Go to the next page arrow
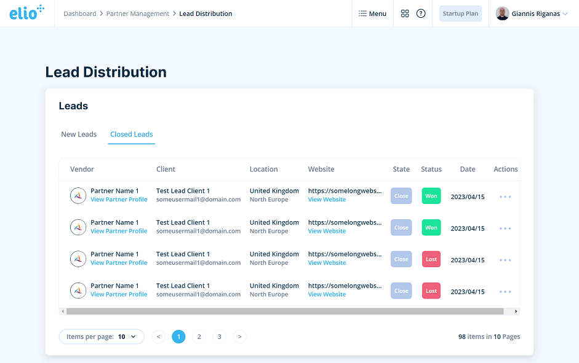This screenshot has height=363, width=579. pos(240,337)
